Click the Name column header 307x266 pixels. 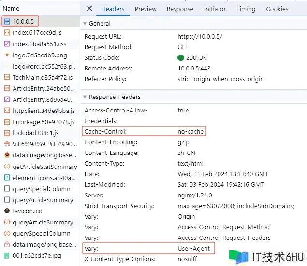pos(11,8)
